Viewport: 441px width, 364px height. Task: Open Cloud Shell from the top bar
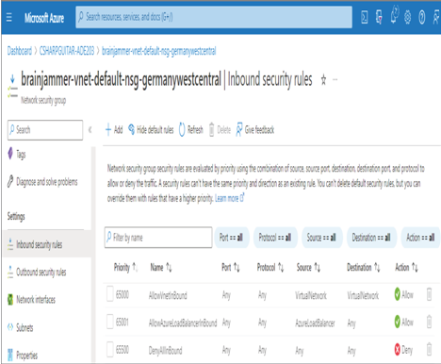(365, 17)
